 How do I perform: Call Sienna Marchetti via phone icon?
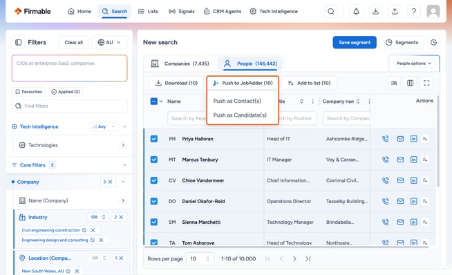coord(386,222)
